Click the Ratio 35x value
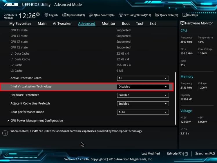This screenshot has height=163, width=217. 182,65
